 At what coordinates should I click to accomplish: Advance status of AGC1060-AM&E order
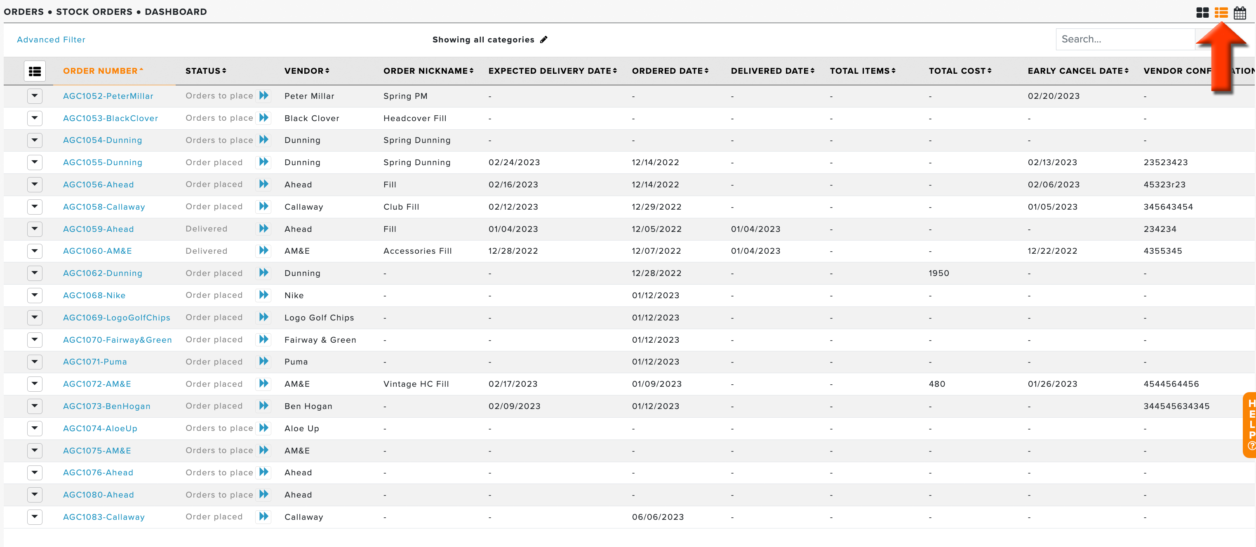tap(264, 251)
